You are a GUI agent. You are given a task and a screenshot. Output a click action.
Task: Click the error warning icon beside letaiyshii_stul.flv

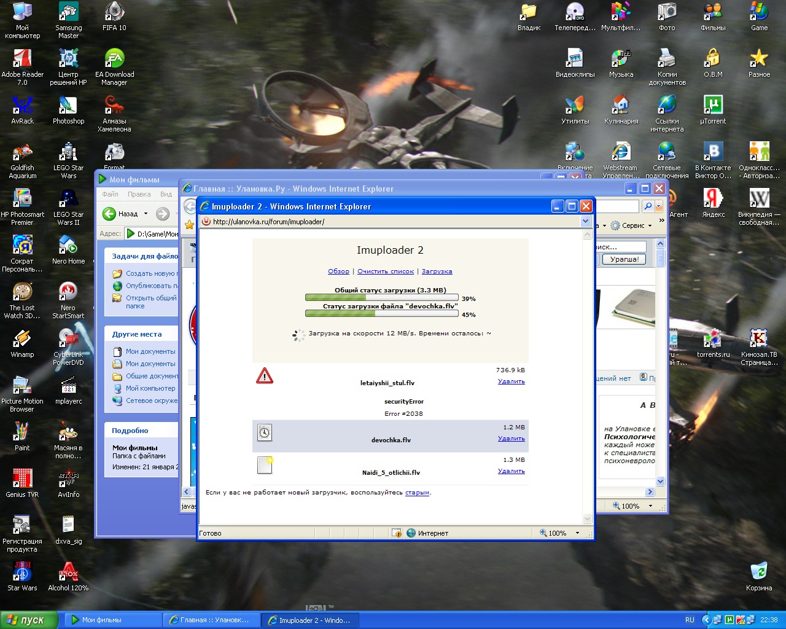pos(264,376)
